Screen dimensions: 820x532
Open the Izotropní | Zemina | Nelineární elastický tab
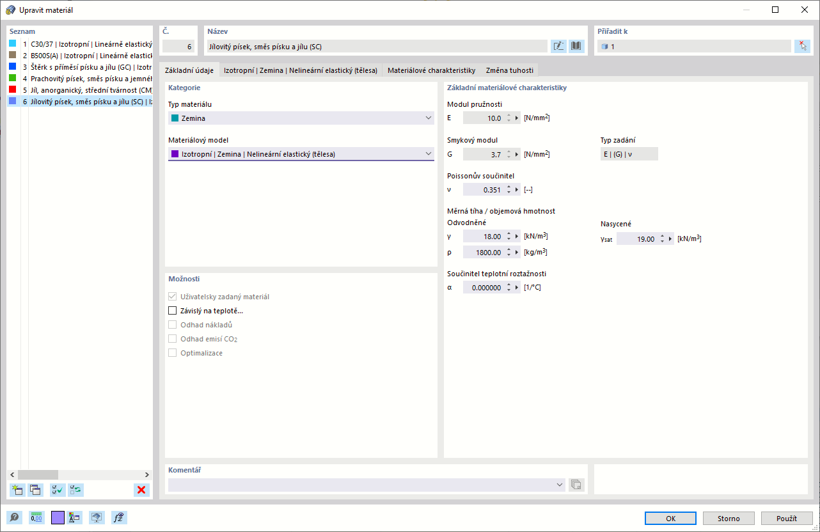pos(301,70)
